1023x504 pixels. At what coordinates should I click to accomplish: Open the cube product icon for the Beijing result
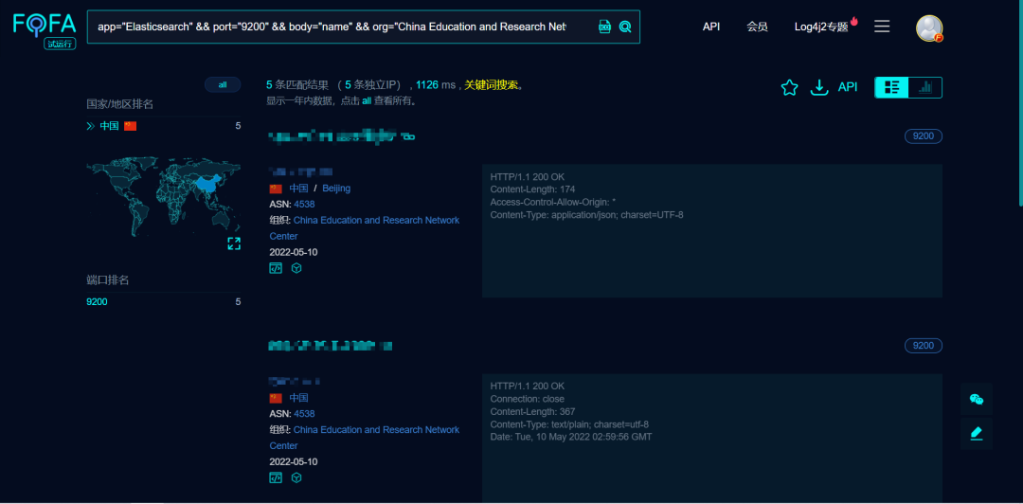(x=296, y=268)
